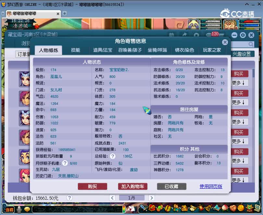Click the 1/6 page indicator
The image size is (263, 215).
pos(132,198)
